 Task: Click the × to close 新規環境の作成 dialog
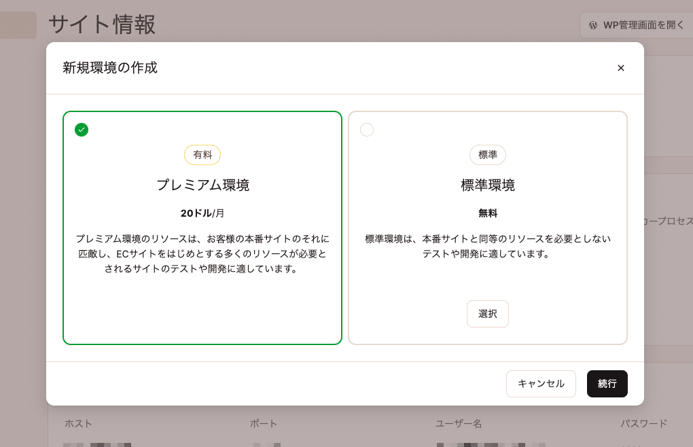620,68
